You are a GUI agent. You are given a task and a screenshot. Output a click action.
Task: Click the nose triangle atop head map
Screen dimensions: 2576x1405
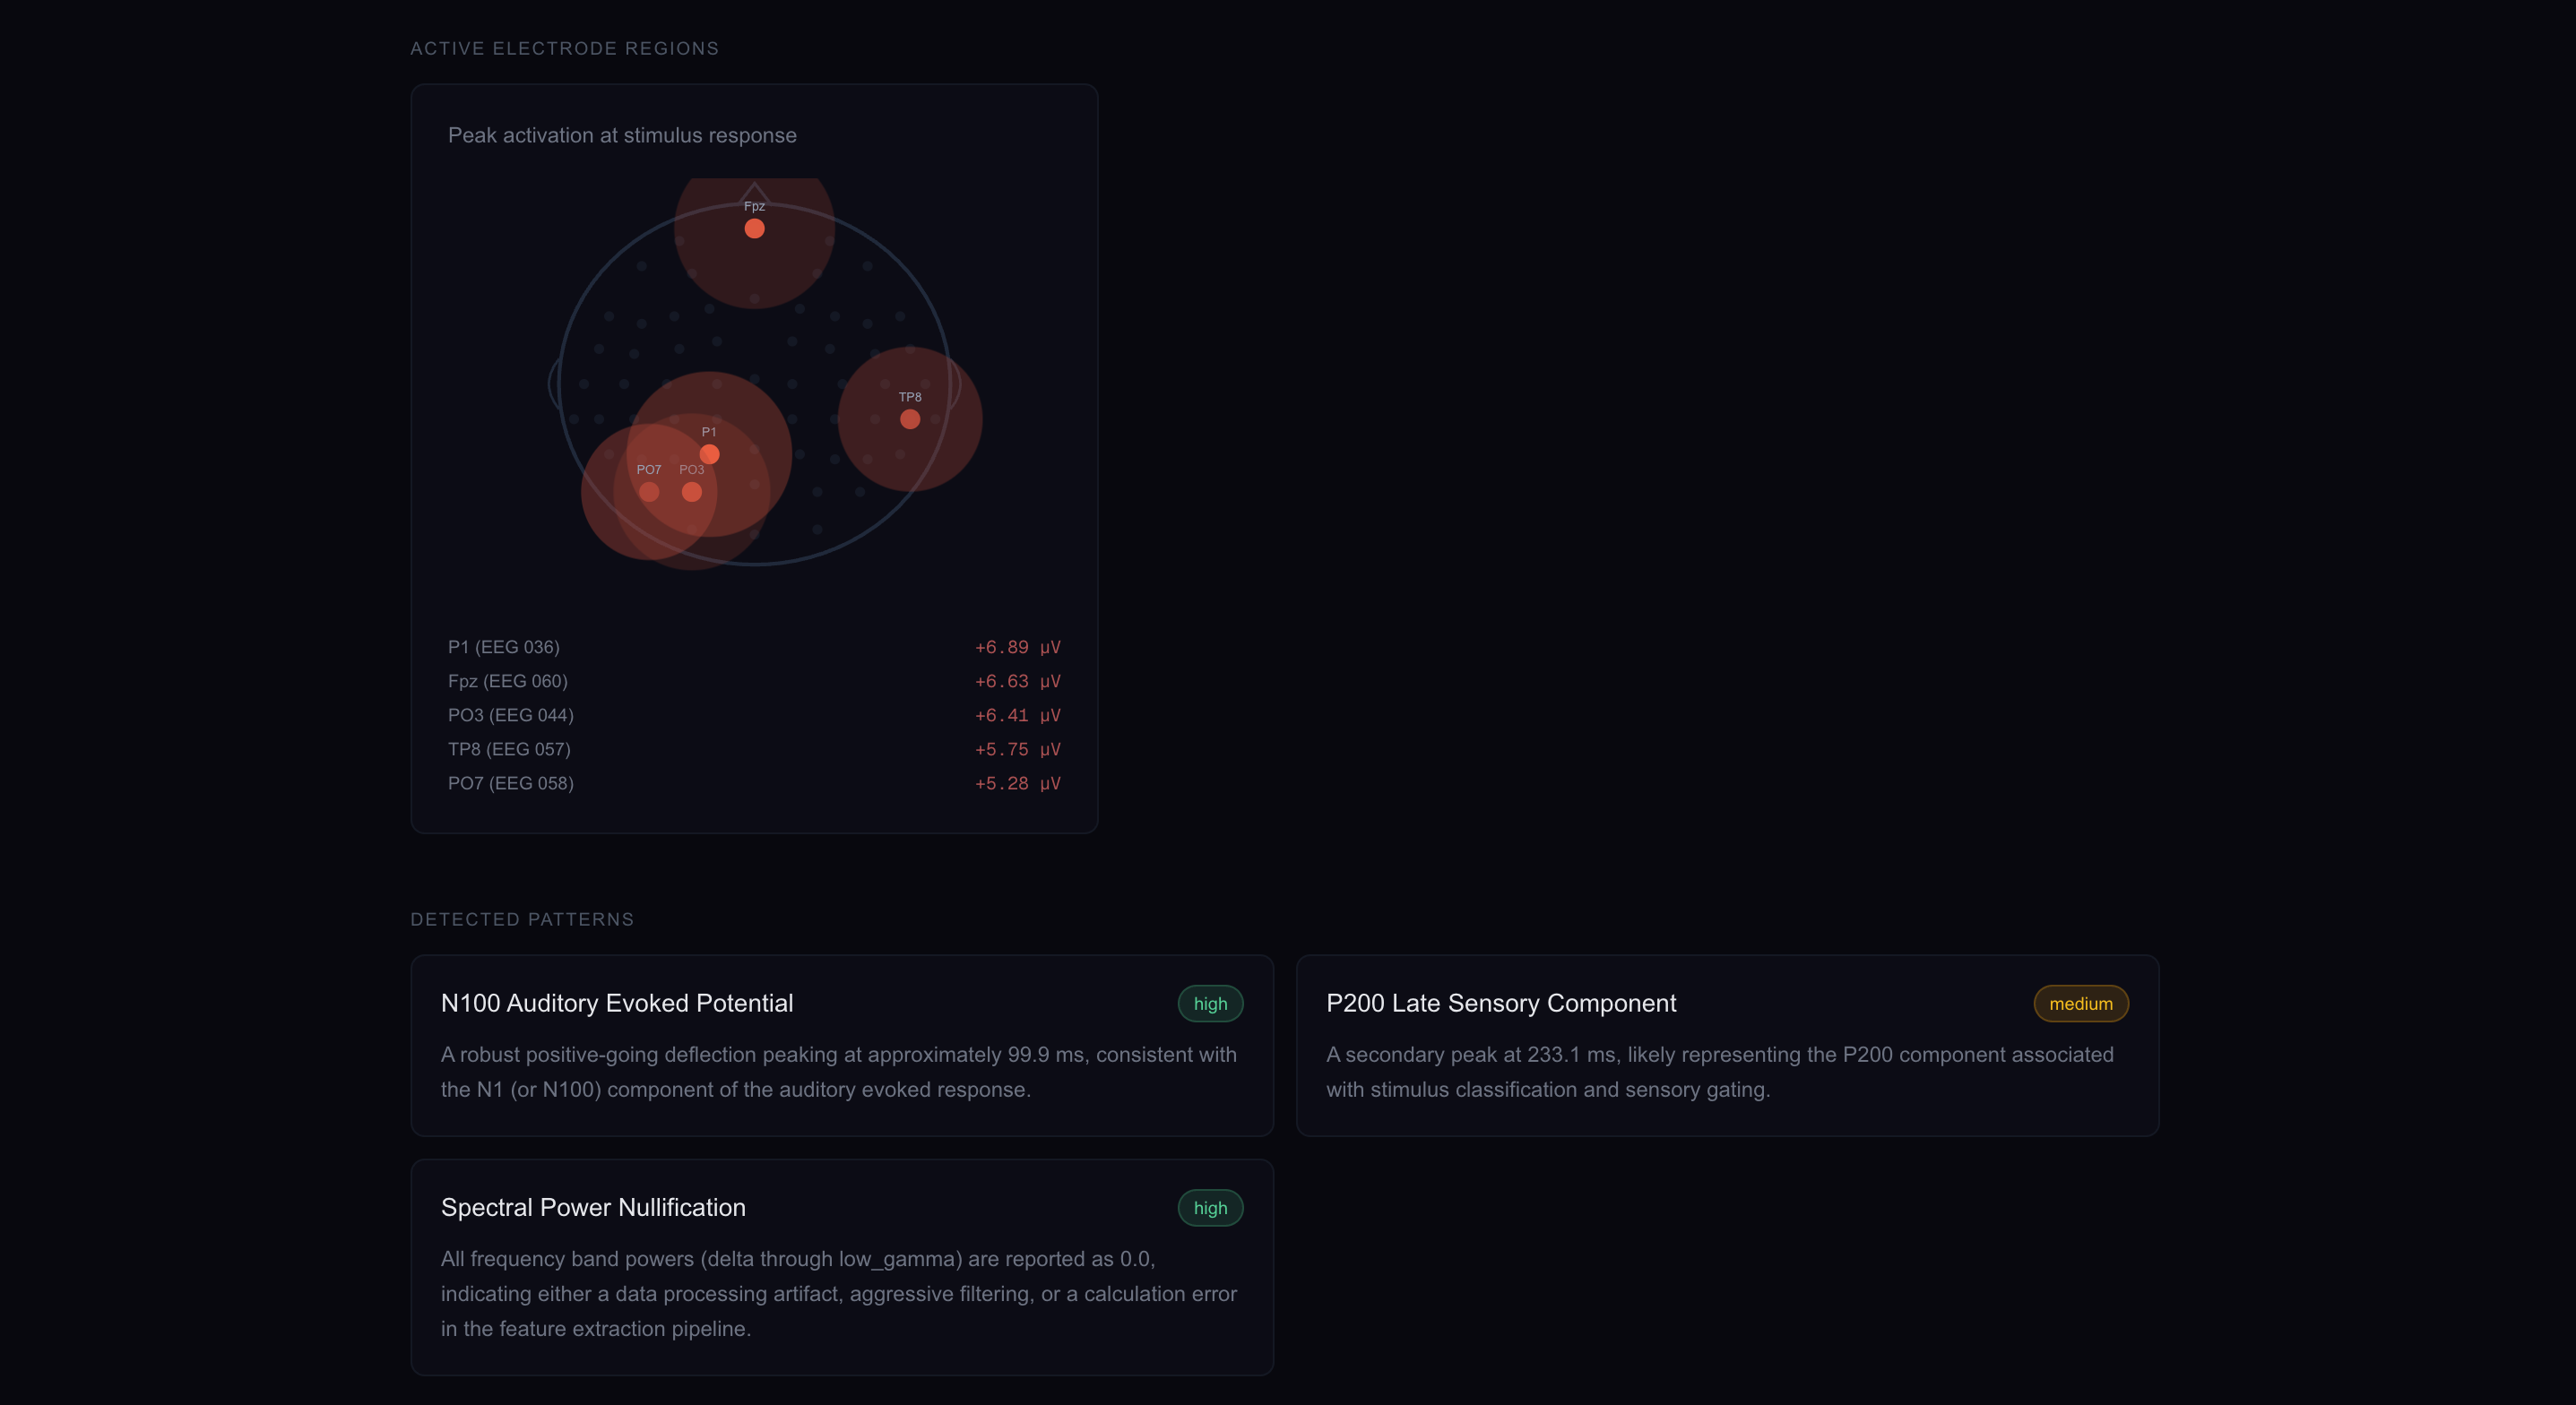pos(754,193)
